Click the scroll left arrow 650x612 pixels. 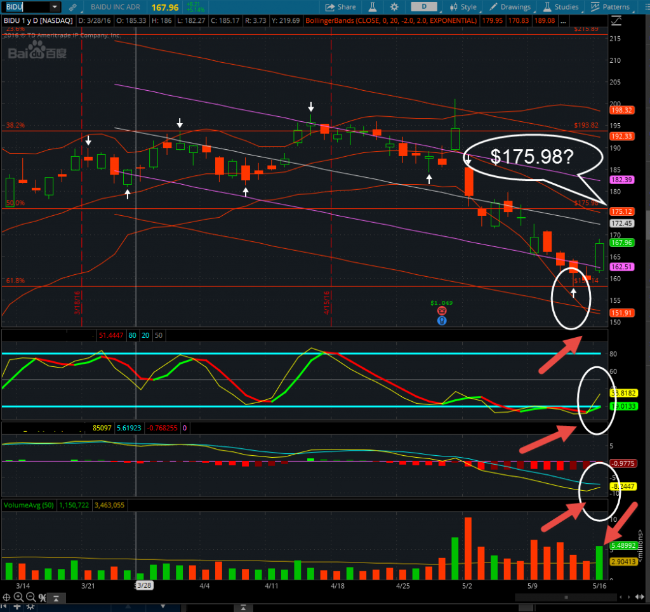tap(621, 597)
